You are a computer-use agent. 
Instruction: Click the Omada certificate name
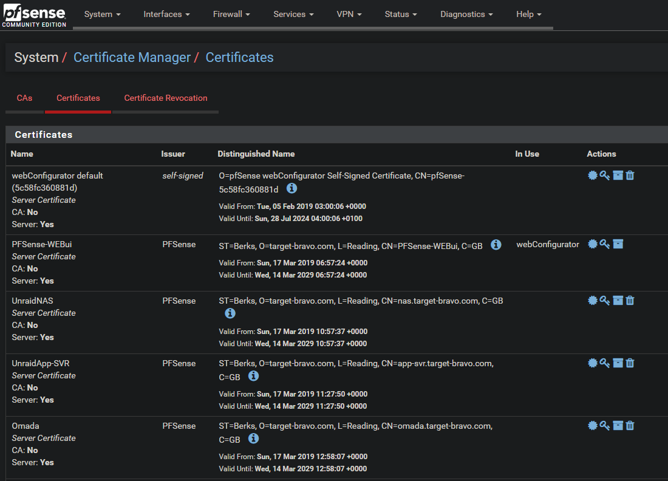click(26, 426)
